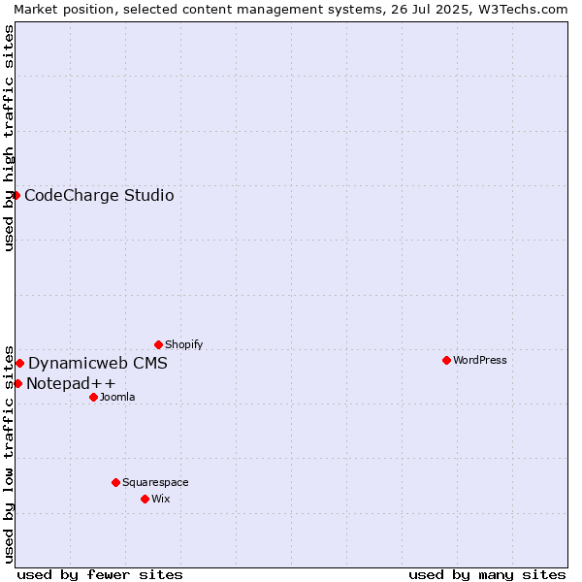The width and height of the screenshot is (582, 582).
Task: Select the Shopify label
Action: click(x=183, y=344)
